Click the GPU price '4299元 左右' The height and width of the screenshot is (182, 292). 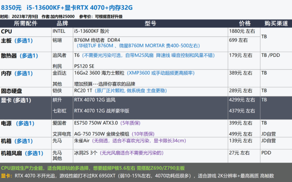click(242, 100)
